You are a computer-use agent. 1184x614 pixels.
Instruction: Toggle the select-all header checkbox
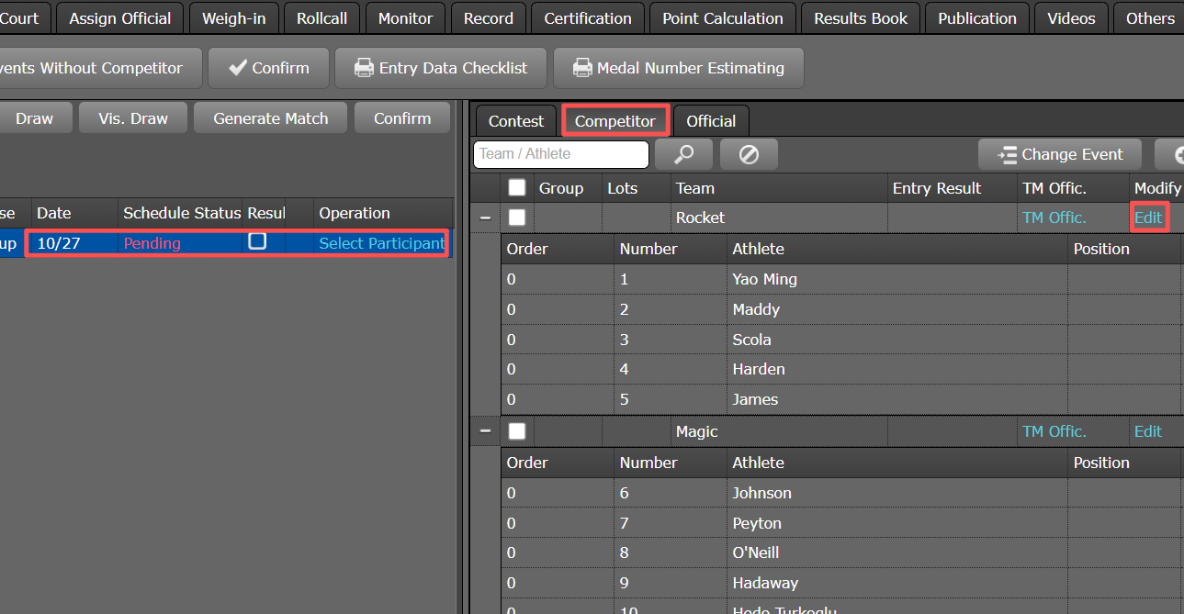517,188
